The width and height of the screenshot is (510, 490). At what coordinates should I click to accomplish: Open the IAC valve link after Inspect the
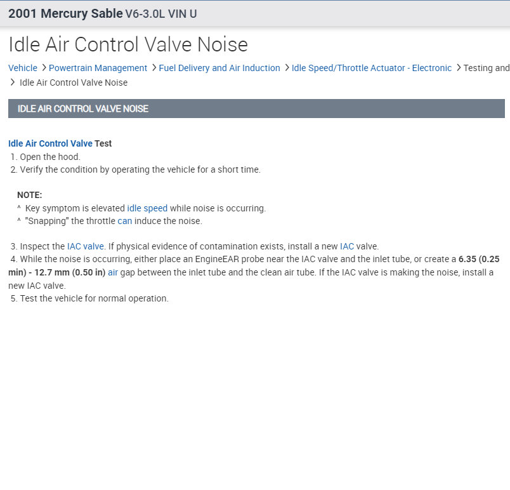85,246
